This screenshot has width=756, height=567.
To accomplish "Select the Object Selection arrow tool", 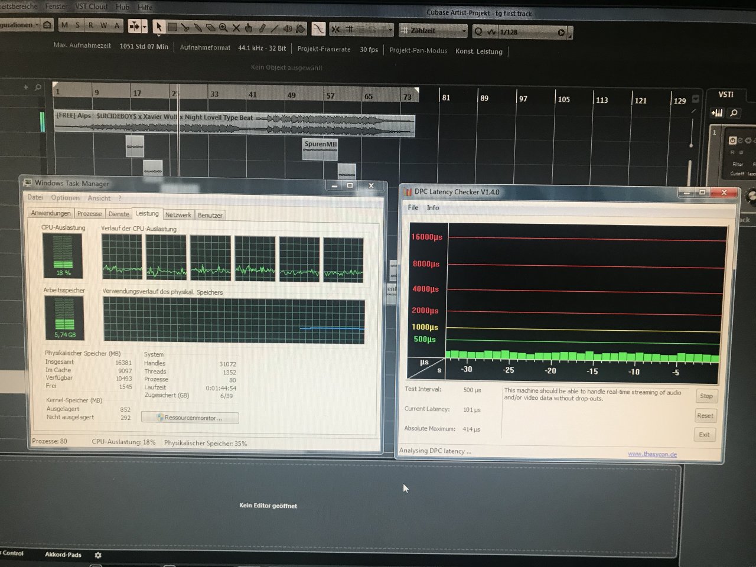I will (x=158, y=27).
